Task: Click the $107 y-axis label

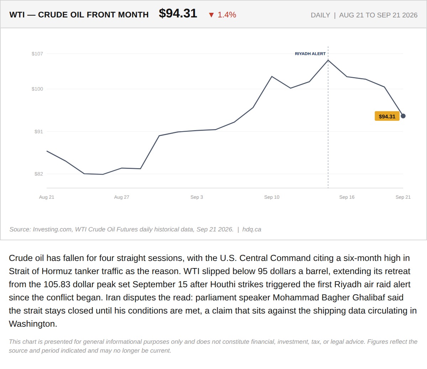Action: pos(37,54)
